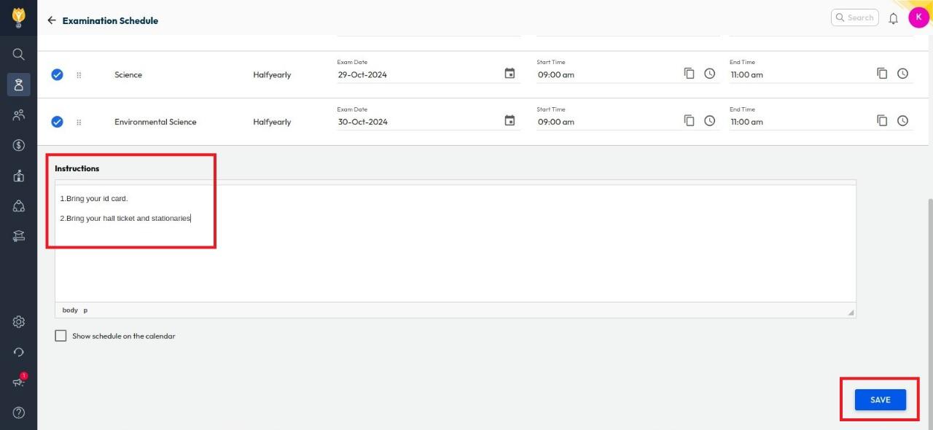The image size is (933, 430).
Task: Open the user profile avatar menu
Action: coord(918,17)
